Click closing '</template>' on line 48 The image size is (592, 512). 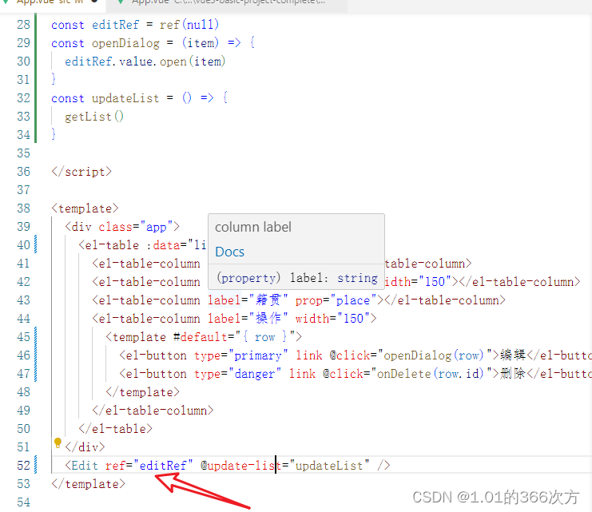[x=143, y=392]
